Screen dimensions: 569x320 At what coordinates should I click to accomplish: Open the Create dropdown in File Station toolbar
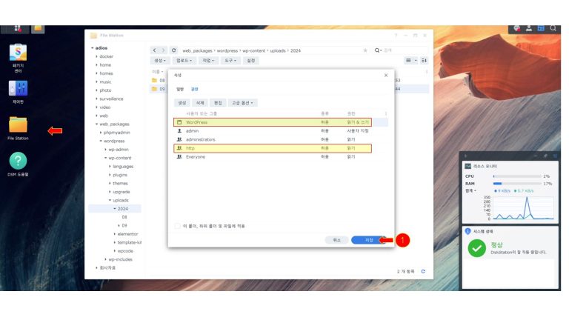(x=160, y=61)
